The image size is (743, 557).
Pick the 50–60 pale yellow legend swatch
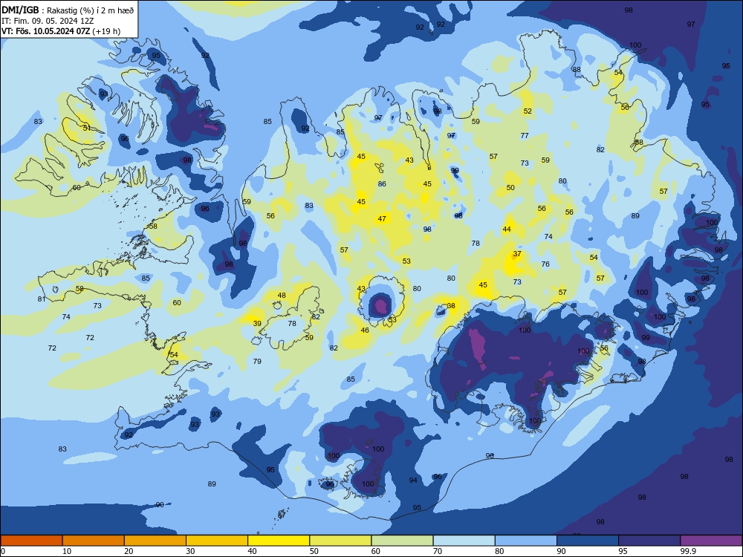340,541
